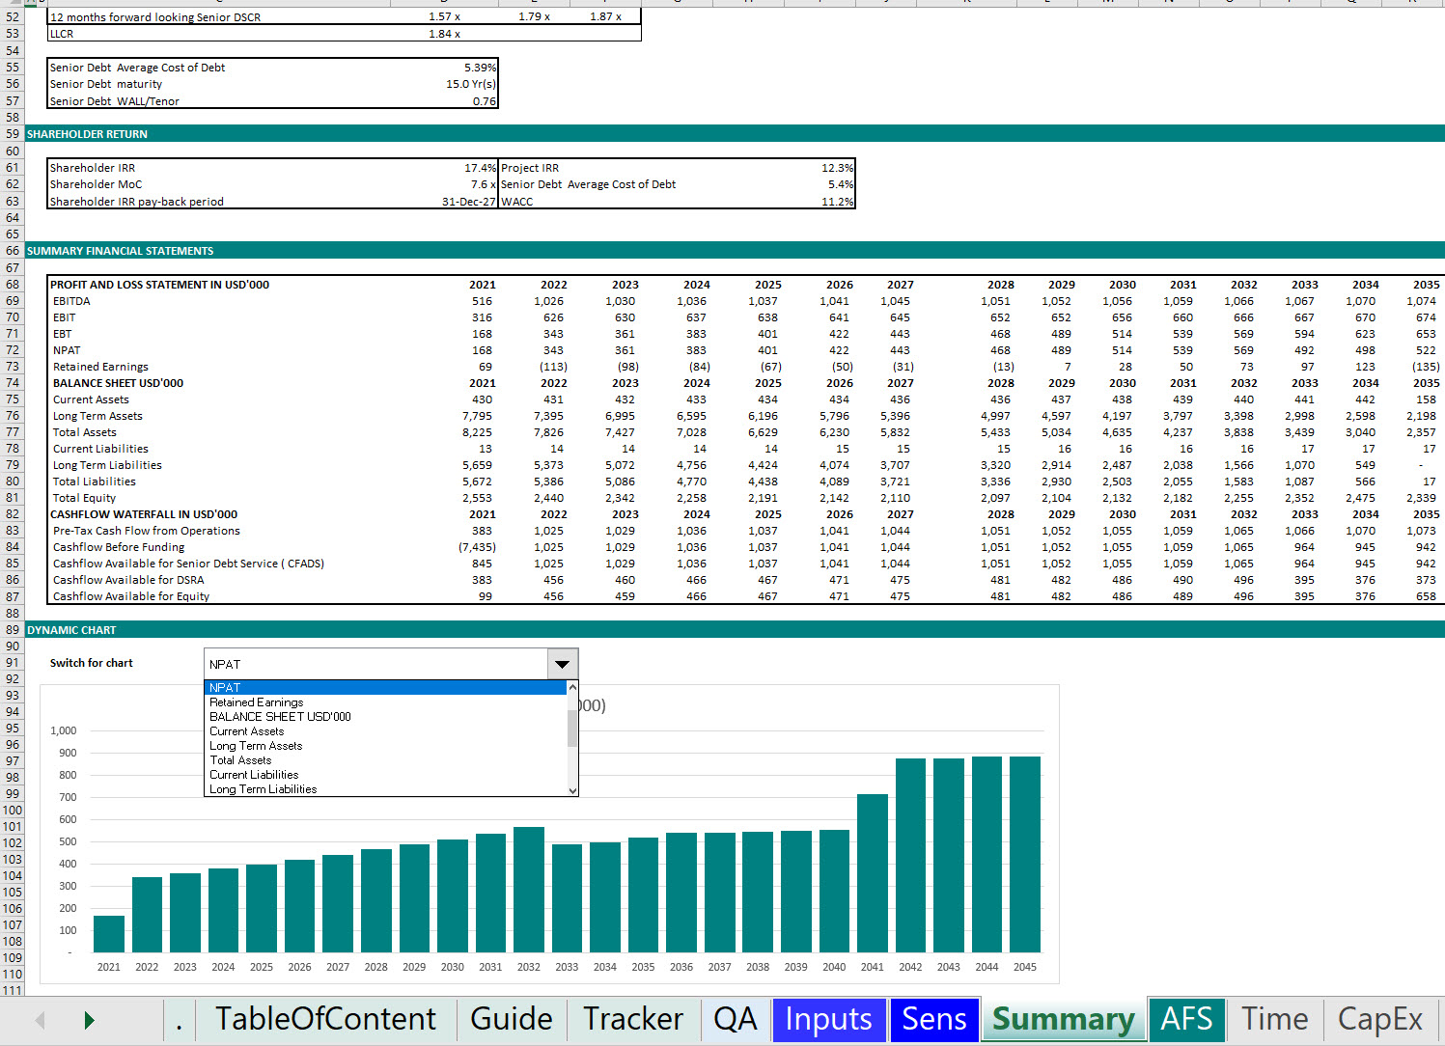Choose Long Term Liabilities list option
The height and width of the screenshot is (1046, 1445).
[x=385, y=789]
